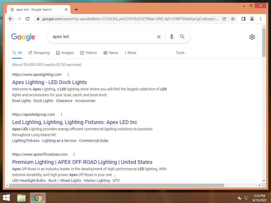The height and width of the screenshot is (203, 271).
Task: Switch to the Shopping tab
Action: (39, 53)
